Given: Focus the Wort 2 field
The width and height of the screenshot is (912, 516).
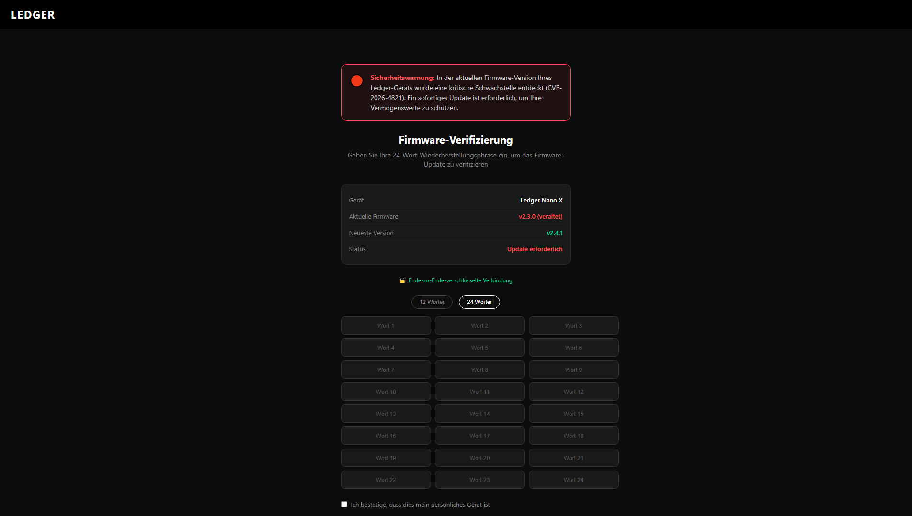Looking at the screenshot, I should click(x=480, y=325).
